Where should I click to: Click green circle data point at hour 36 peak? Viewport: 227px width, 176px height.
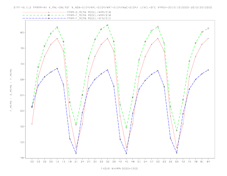point(107,25)
